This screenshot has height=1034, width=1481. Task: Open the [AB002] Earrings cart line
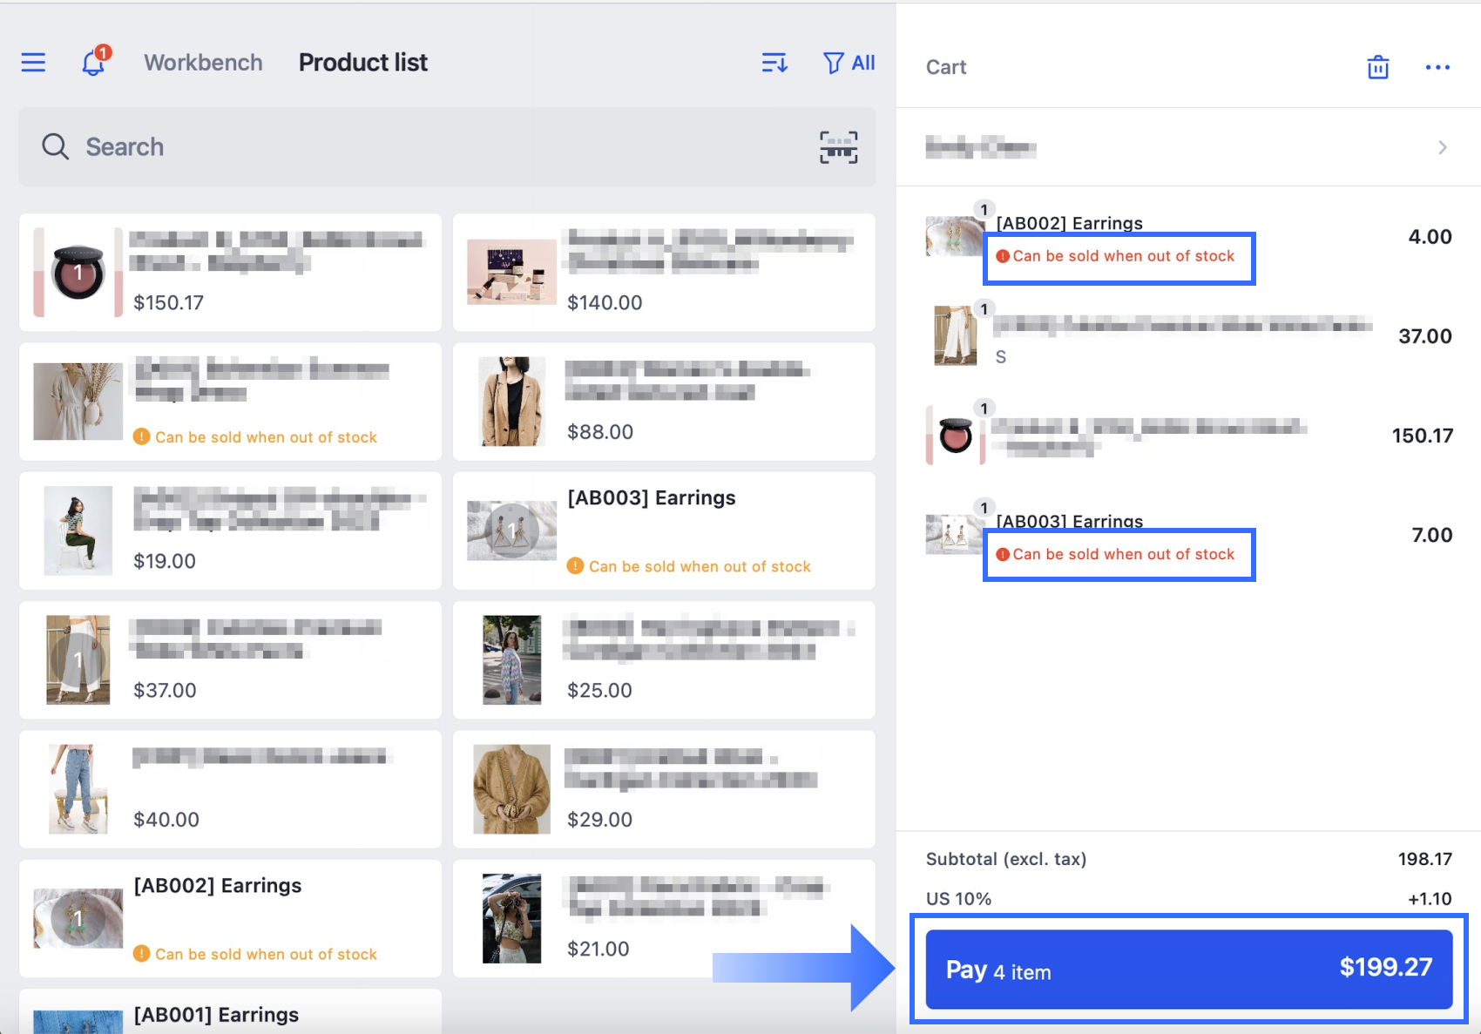pyautogui.click(x=1188, y=237)
